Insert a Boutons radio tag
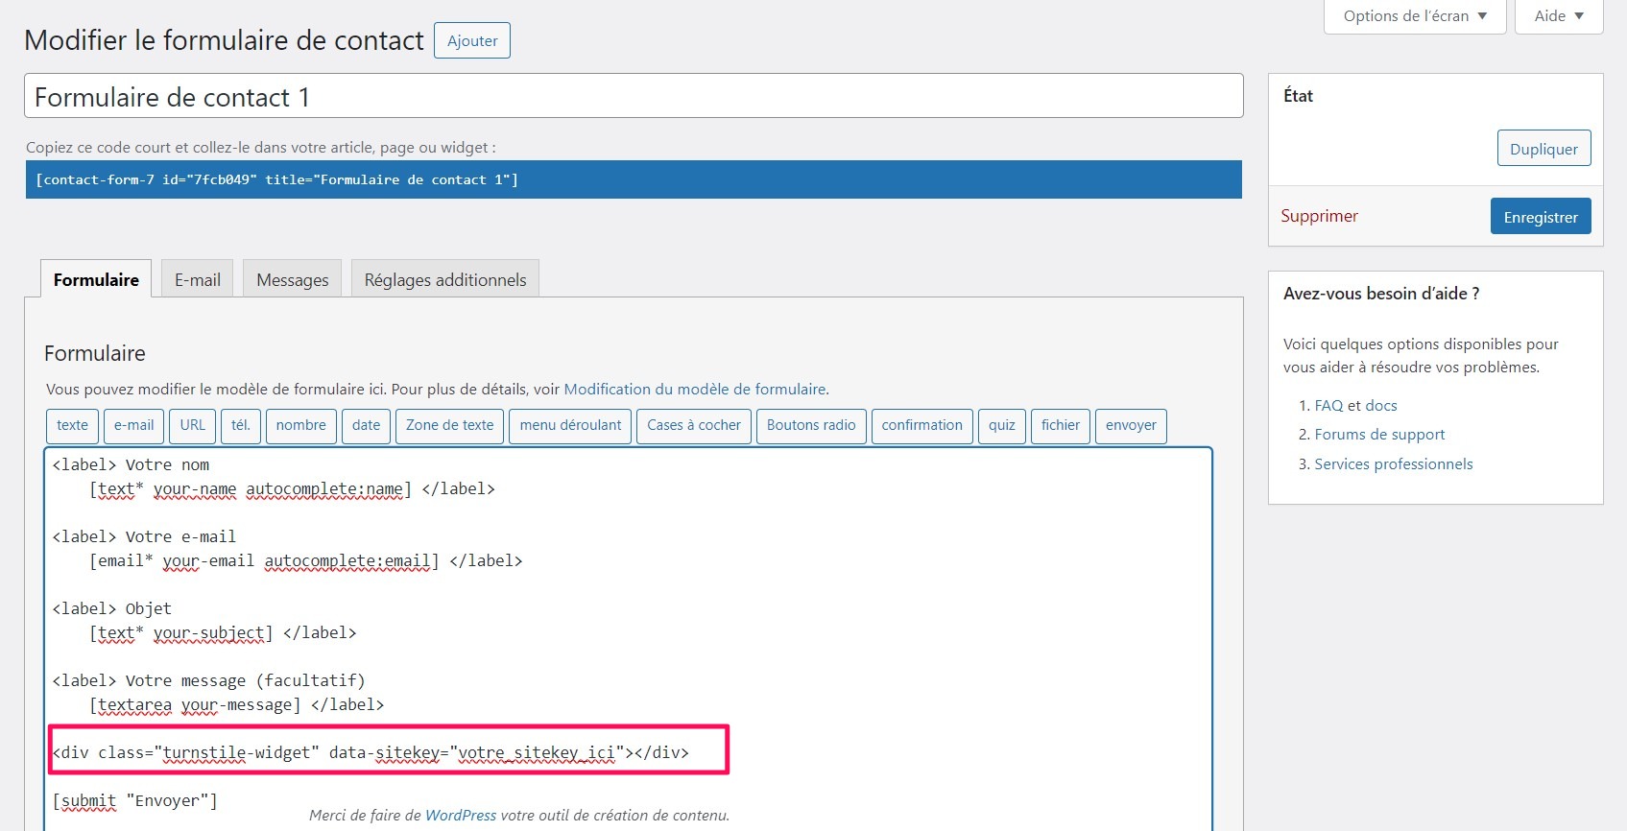Screen dimensions: 1627x831 coord(811,425)
